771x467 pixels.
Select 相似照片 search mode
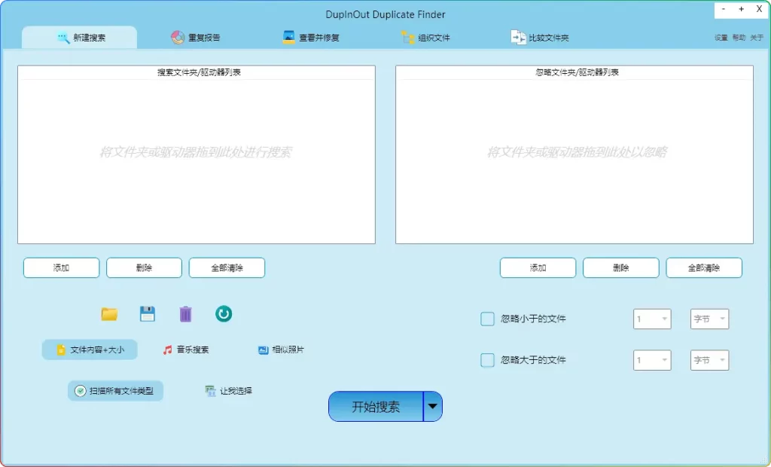pyautogui.click(x=281, y=350)
